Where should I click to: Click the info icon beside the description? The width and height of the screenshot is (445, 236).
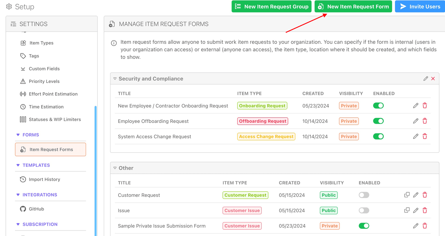tap(114, 43)
